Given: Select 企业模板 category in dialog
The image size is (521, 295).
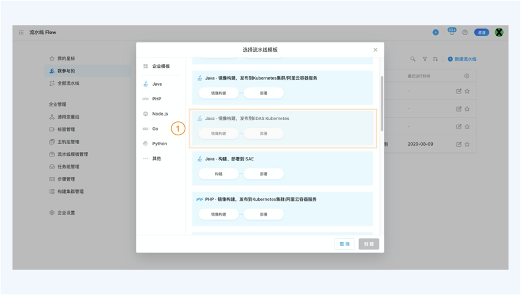Looking at the screenshot, I should pyautogui.click(x=161, y=66).
